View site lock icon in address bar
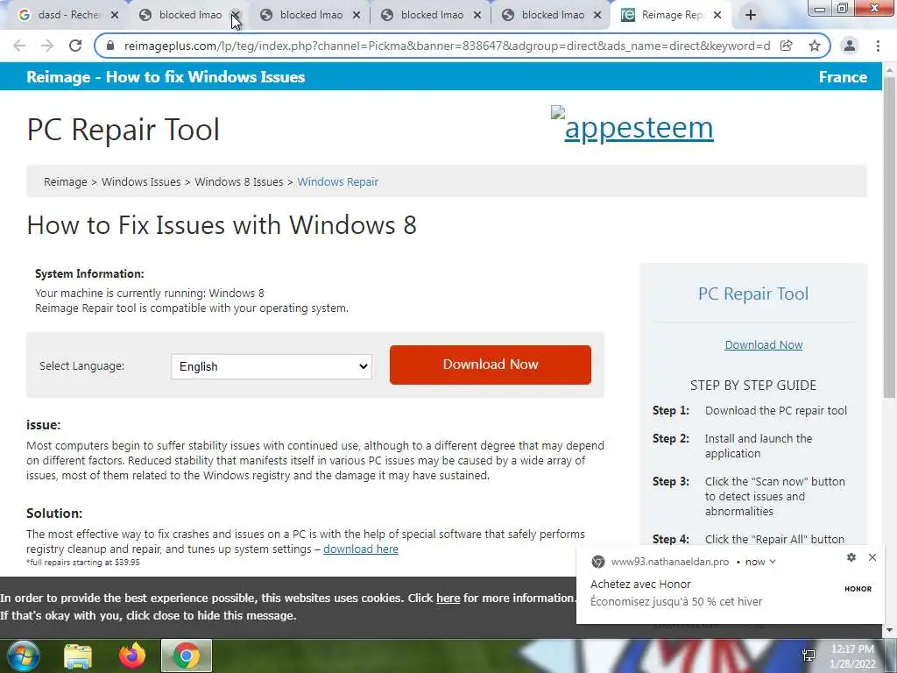The height and width of the screenshot is (673, 897). pyautogui.click(x=111, y=46)
